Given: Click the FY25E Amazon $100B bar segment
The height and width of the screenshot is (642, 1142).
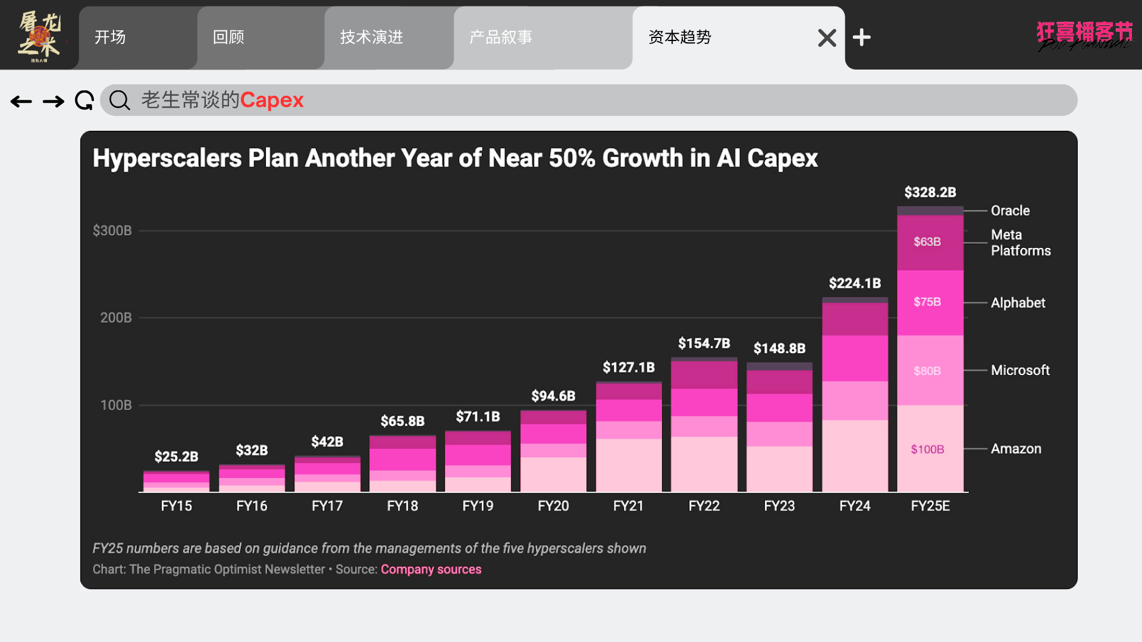Looking at the screenshot, I should [930, 449].
